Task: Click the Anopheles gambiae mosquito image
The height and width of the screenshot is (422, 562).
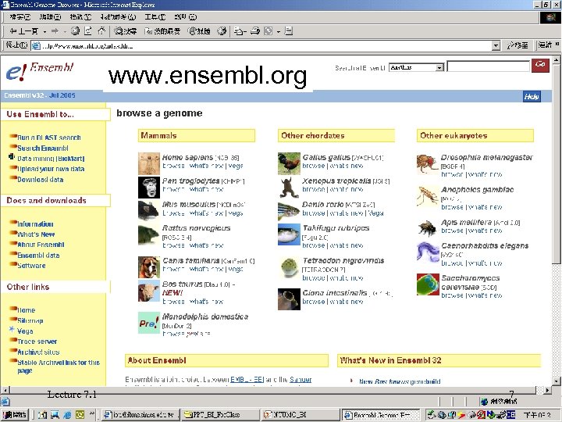Action: [427, 196]
